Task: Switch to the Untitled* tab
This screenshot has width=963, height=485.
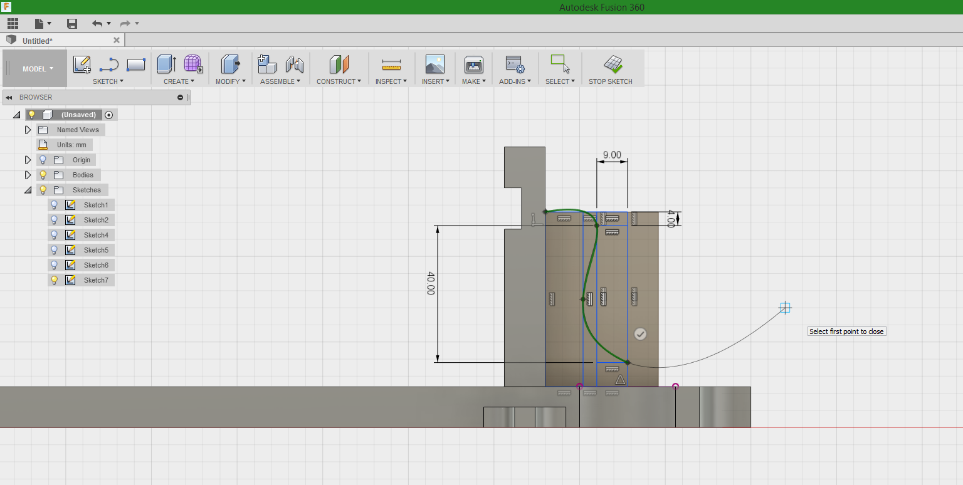Action: 38,41
